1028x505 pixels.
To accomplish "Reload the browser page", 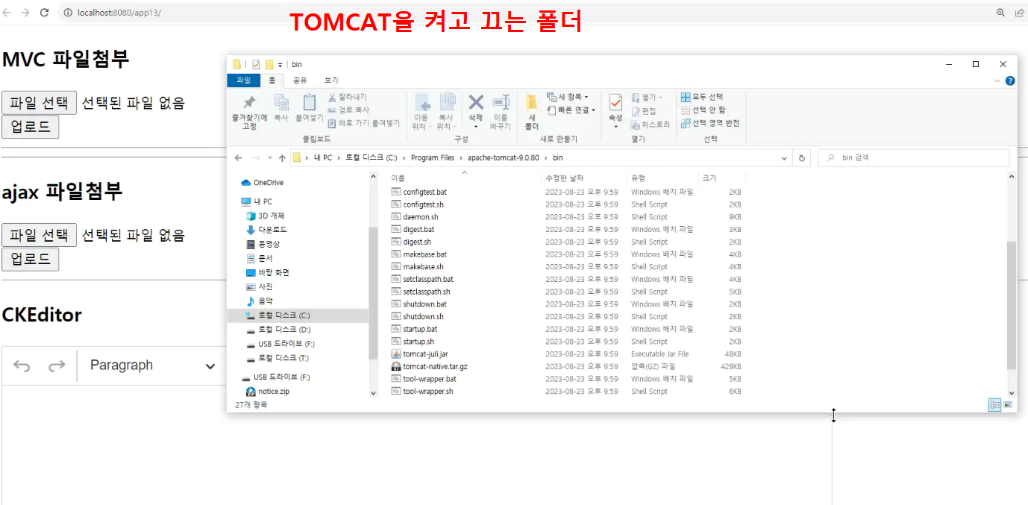I will (x=44, y=13).
